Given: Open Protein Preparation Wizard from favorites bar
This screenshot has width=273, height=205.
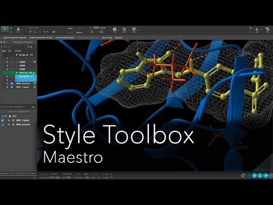Looking at the screenshot, I should [41, 38].
